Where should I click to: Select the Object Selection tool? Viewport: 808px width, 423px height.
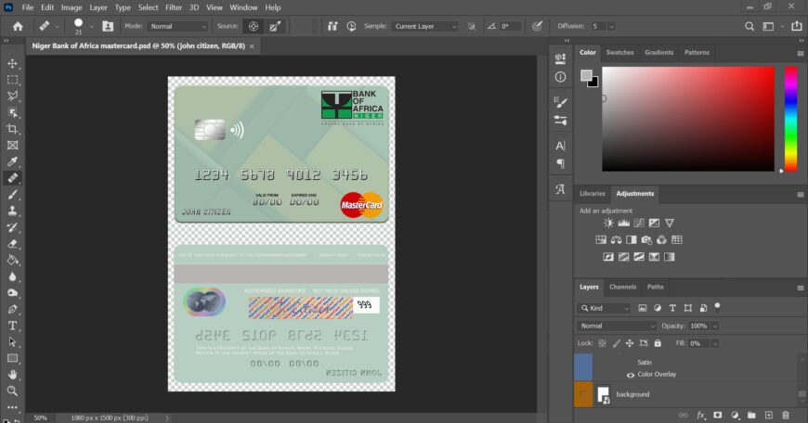12,112
